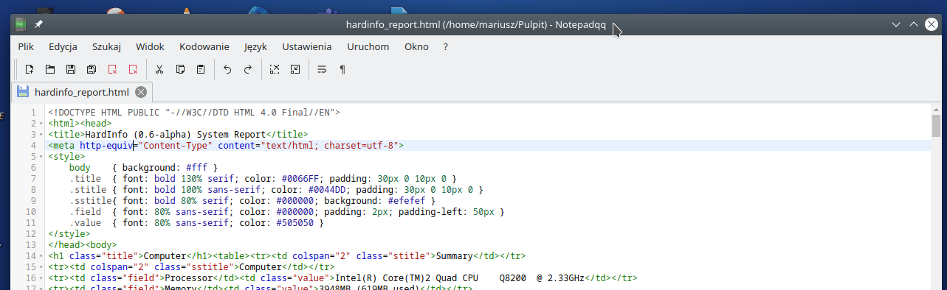Viewport: 947px width, 290px height.
Task: Collapse the fold marker at line 15
Action: tap(42, 267)
